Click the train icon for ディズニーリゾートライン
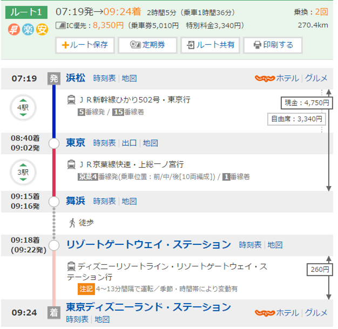Screen dimensions: 338x329 point(71,266)
